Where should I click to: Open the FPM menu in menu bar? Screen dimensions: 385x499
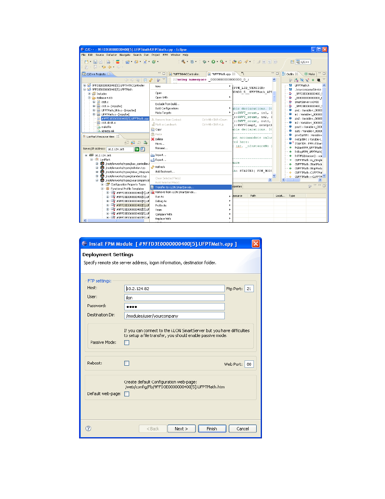pyautogui.click(x=165, y=55)
